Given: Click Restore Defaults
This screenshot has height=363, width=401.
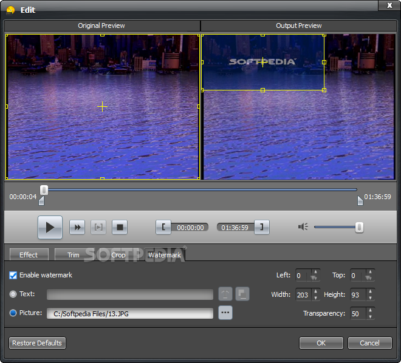Looking at the screenshot, I should [37, 343].
